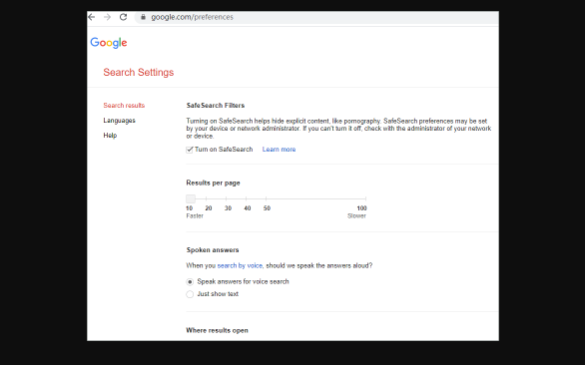Set results per page to 20
Screen dimensions: 585x365
click(x=209, y=208)
